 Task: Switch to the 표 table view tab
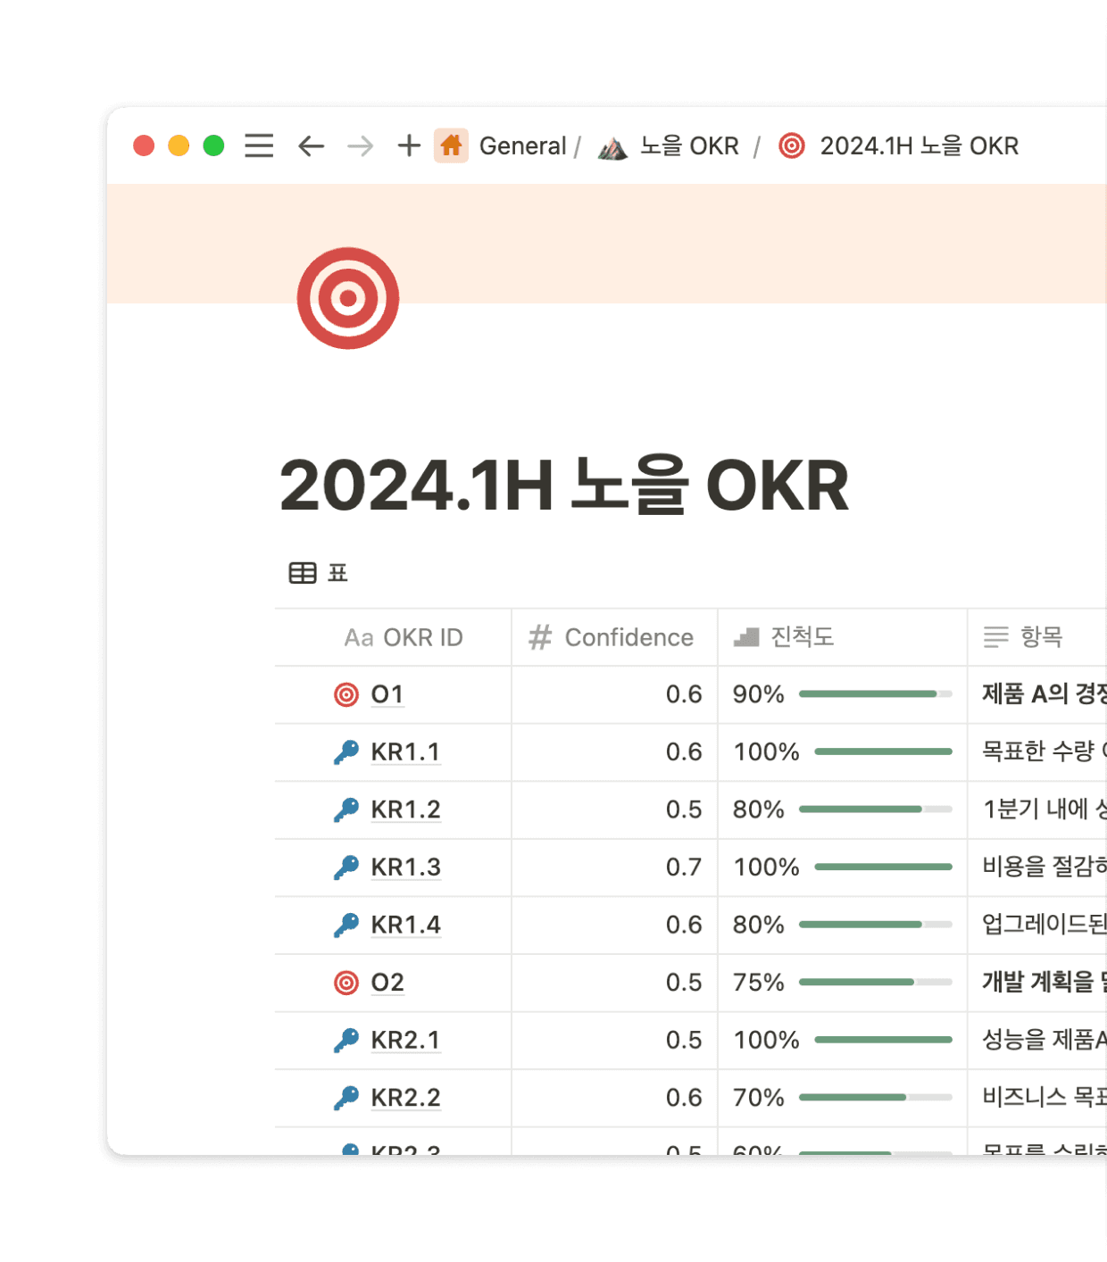click(317, 571)
